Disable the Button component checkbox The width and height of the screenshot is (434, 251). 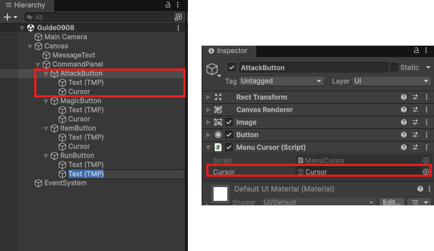tap(228, 135)
